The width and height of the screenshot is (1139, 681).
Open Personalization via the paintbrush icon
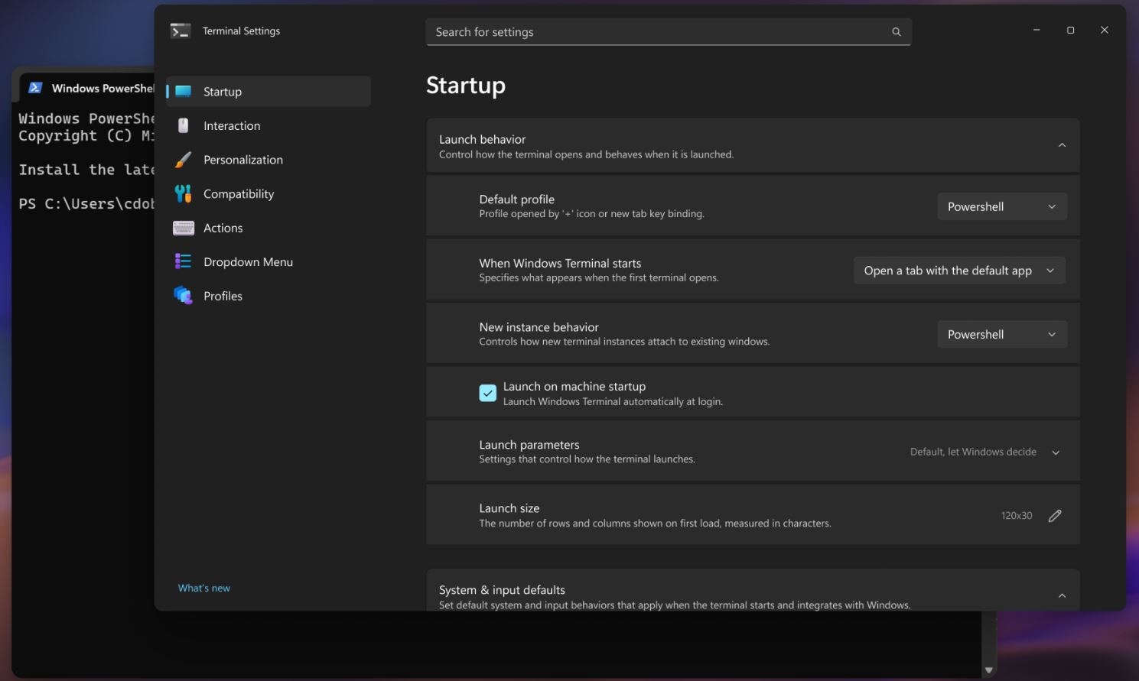183,159
